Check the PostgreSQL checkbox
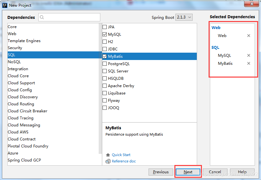Image resolution: width=261 pixels, height=180 pixels. [104, 64]
